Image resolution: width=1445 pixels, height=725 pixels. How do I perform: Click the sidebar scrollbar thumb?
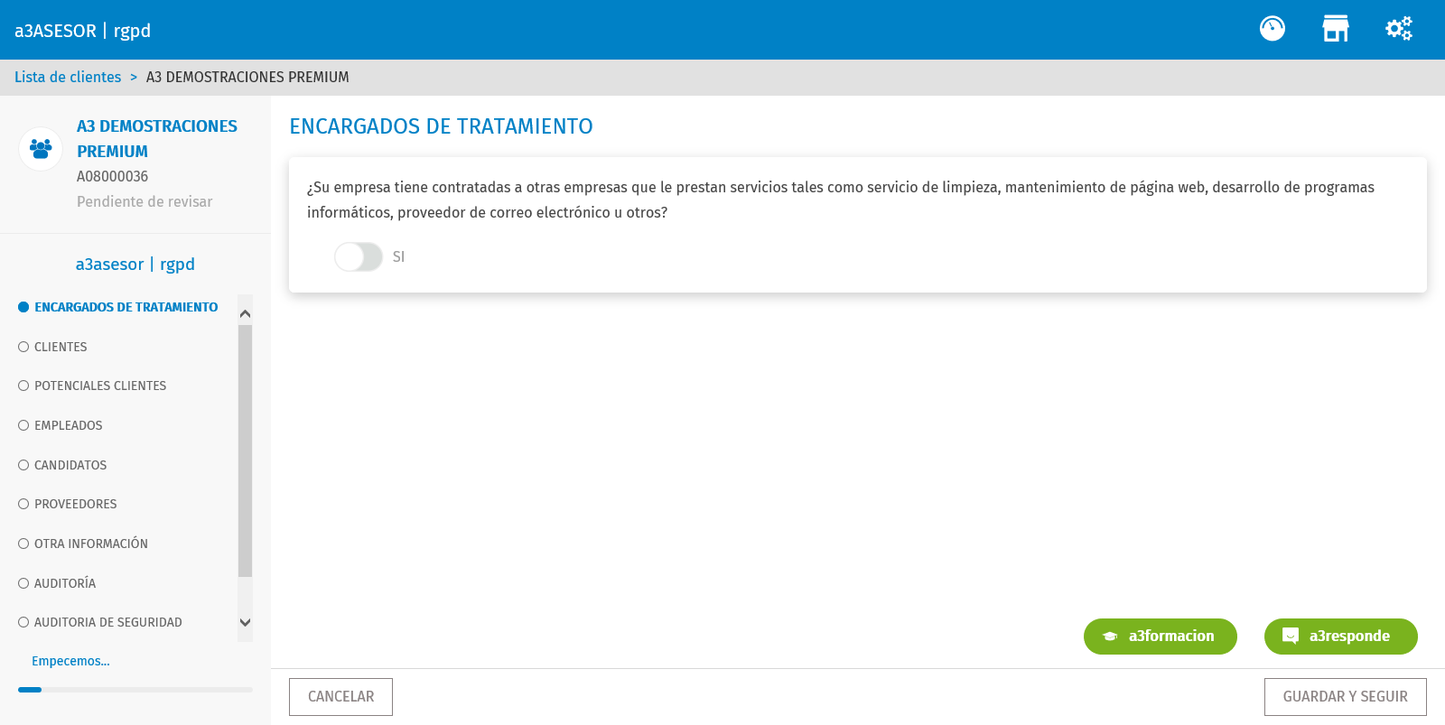tap(245, 451)
